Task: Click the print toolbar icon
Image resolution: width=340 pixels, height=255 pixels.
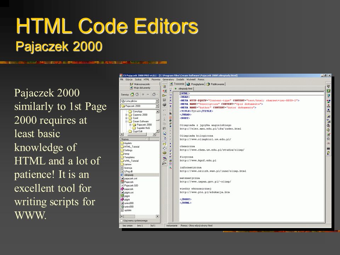Action: 165,105
